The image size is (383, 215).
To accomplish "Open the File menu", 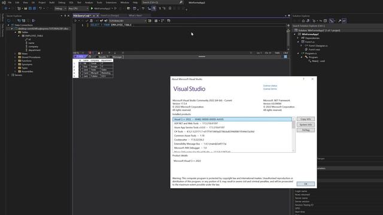I will 10,2.
